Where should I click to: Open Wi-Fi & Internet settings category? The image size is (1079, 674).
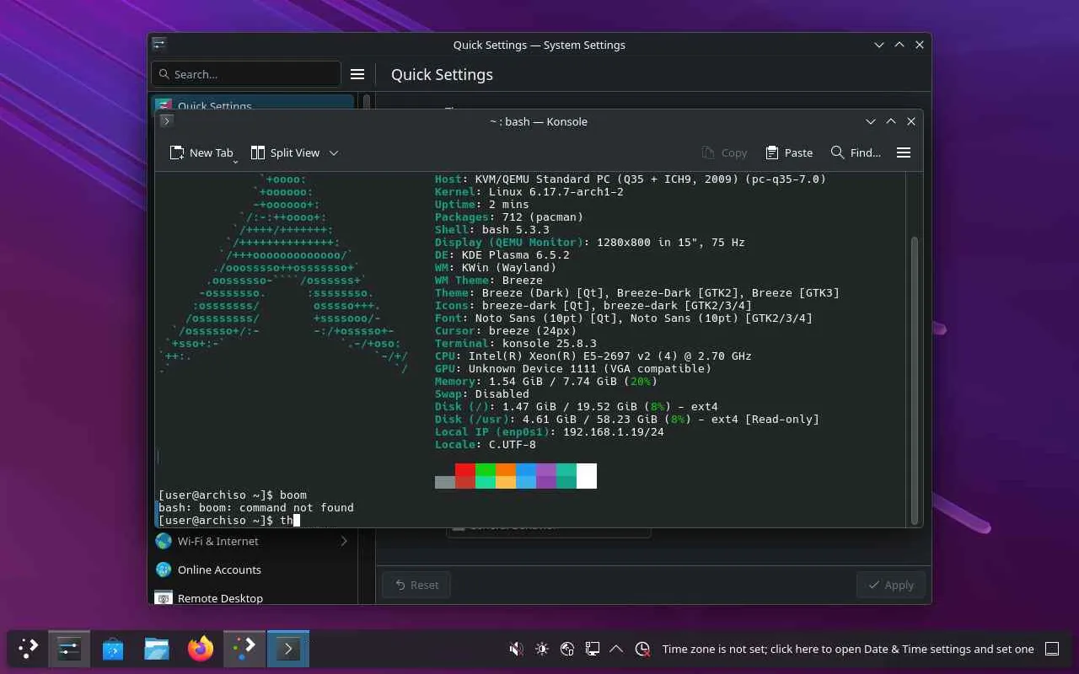point(253,541)
